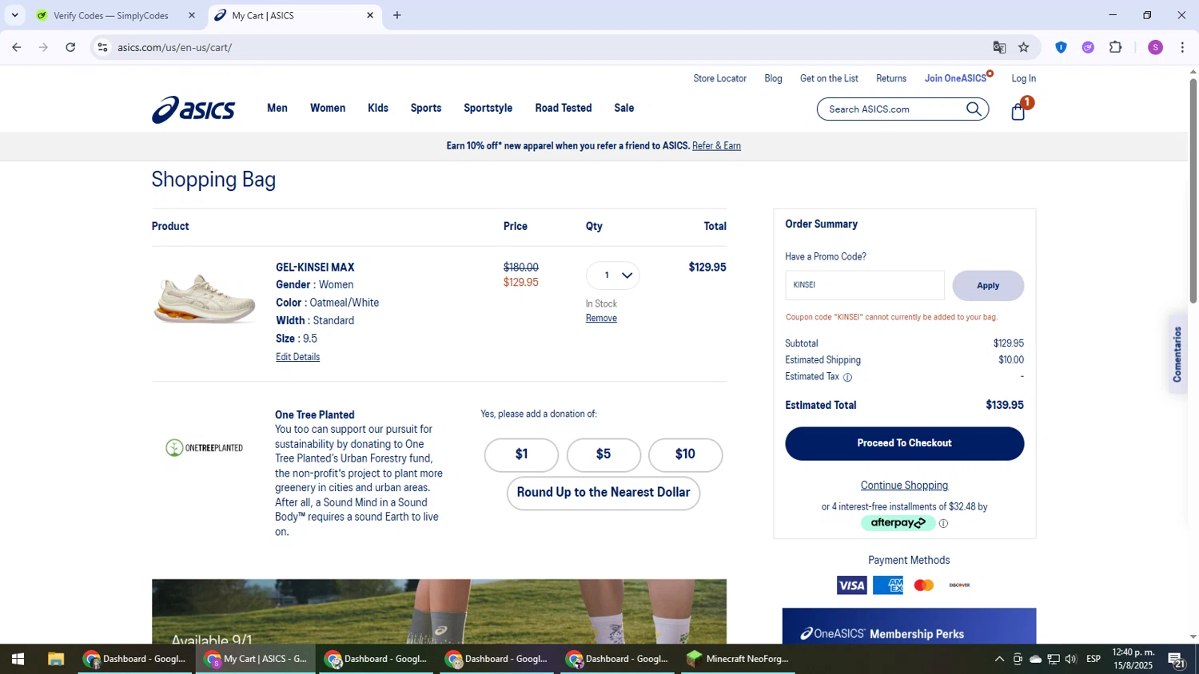Open the notification center icon
This screenshot has width=1199, height=674.
tap(1177, 660)
